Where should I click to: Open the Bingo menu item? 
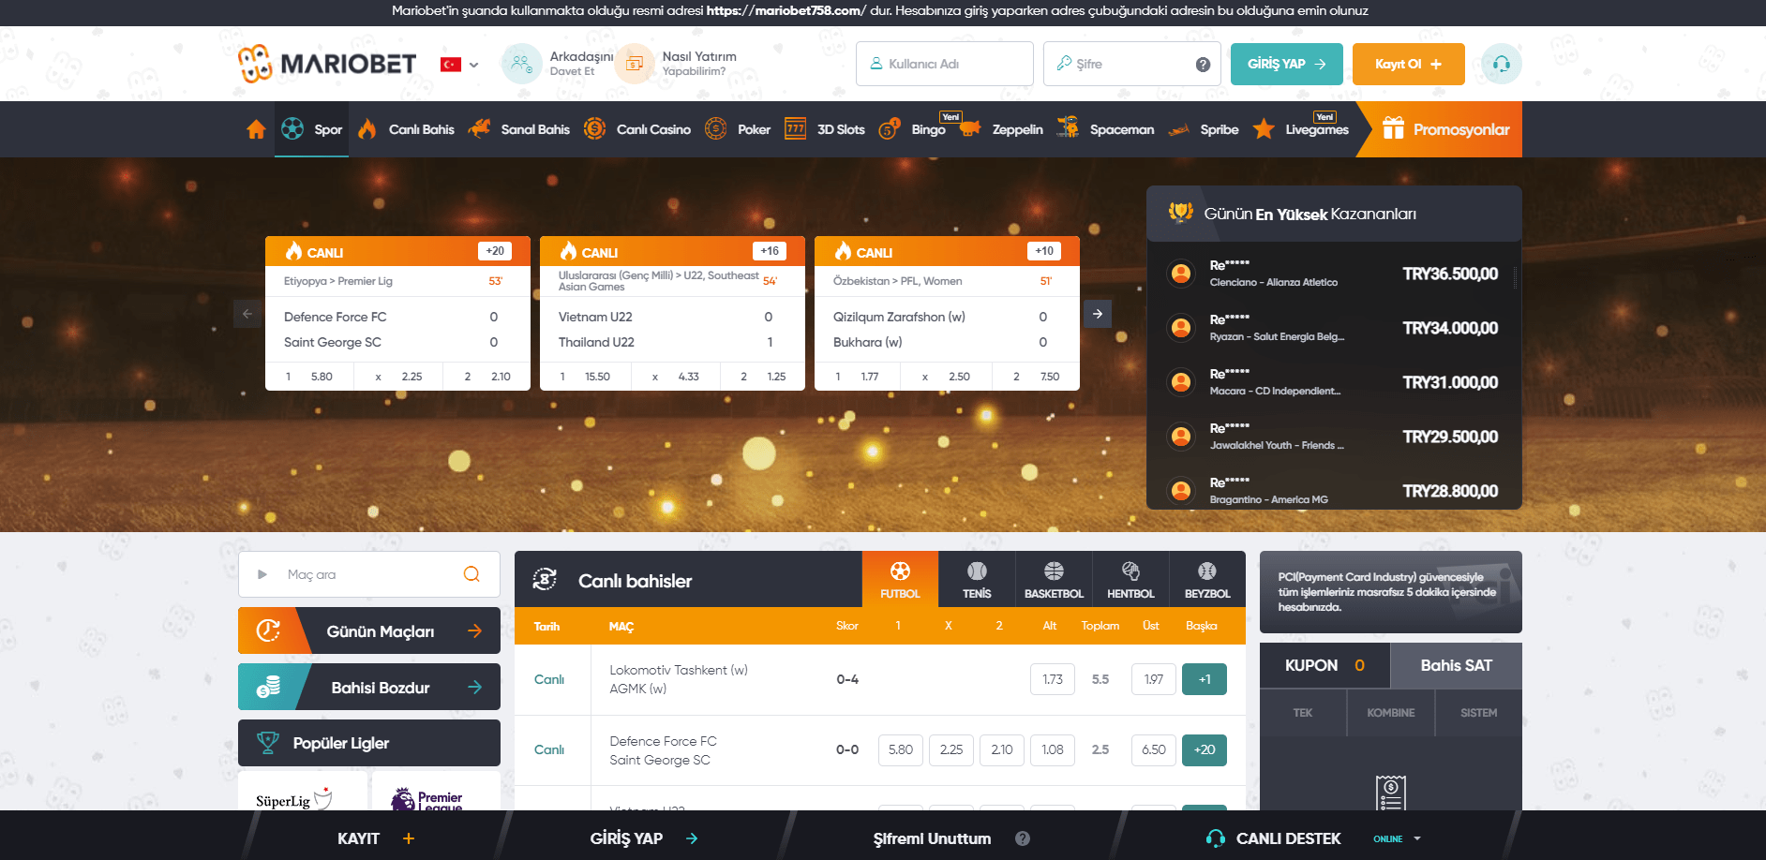coord(912,129)
